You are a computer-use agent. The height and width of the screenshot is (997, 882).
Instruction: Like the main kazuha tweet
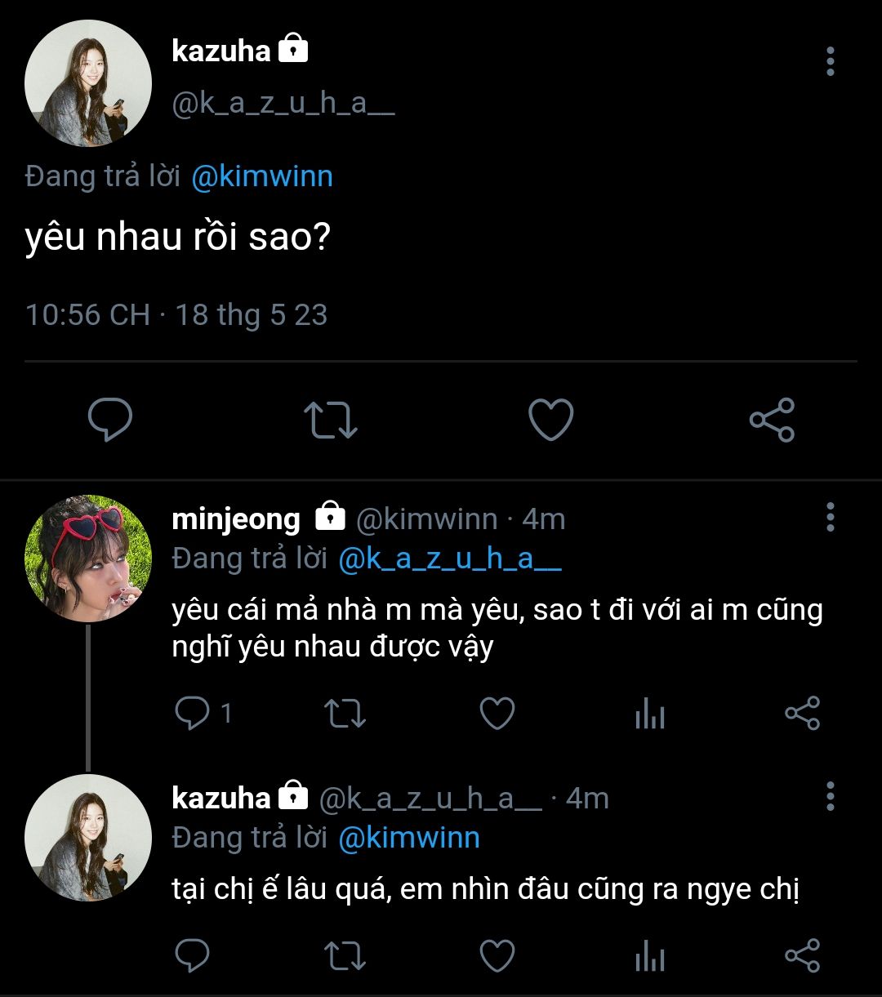pos(551,420)
